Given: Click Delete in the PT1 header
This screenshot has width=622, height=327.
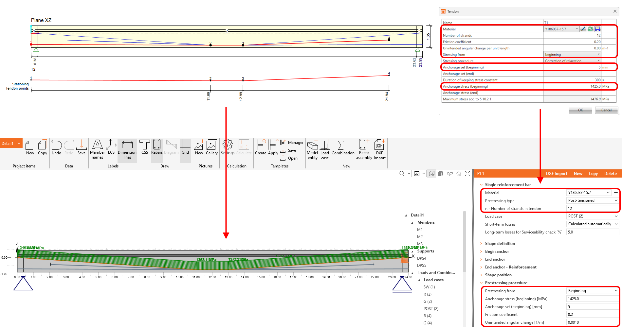Looking at the screenshot, I should 610,174.
